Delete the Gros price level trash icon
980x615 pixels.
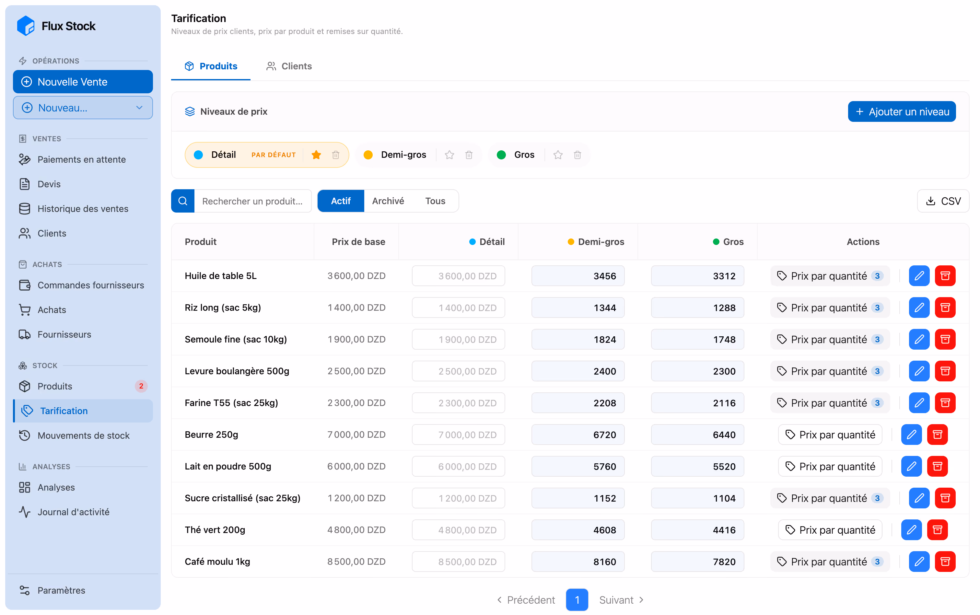(x=577, y=155)
